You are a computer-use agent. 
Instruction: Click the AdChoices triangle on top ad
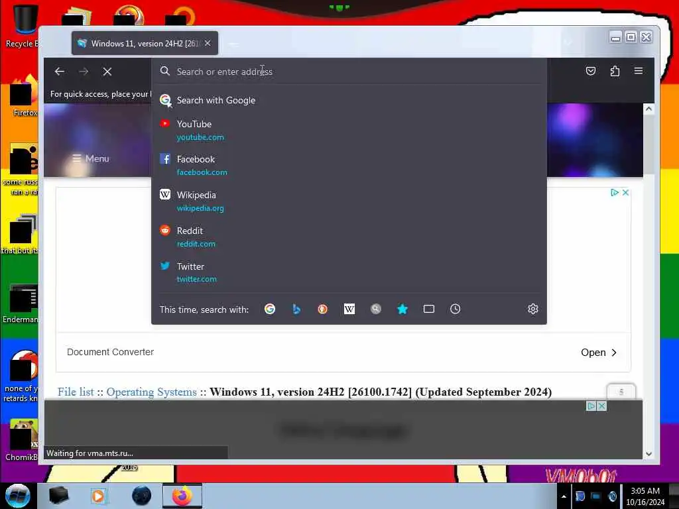[x=615, y=193]
